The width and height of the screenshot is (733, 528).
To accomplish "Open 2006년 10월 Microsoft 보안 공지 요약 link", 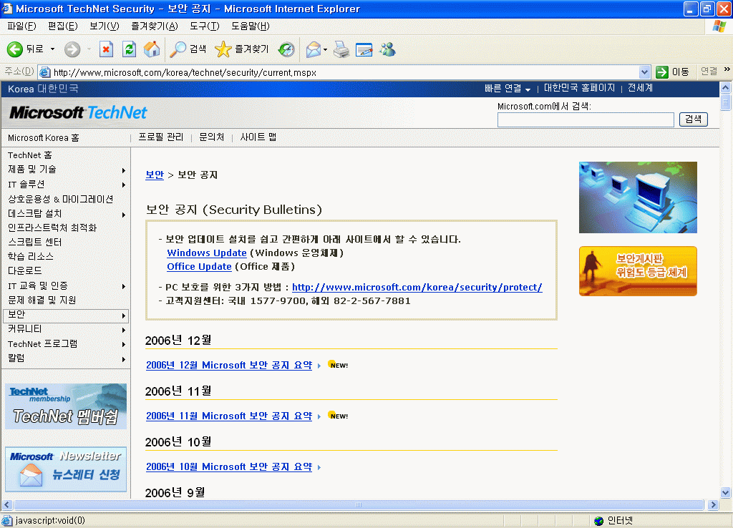I will click(x=229, y=466).
